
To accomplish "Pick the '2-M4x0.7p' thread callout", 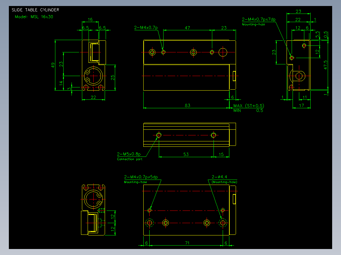I will click(146, 27).
